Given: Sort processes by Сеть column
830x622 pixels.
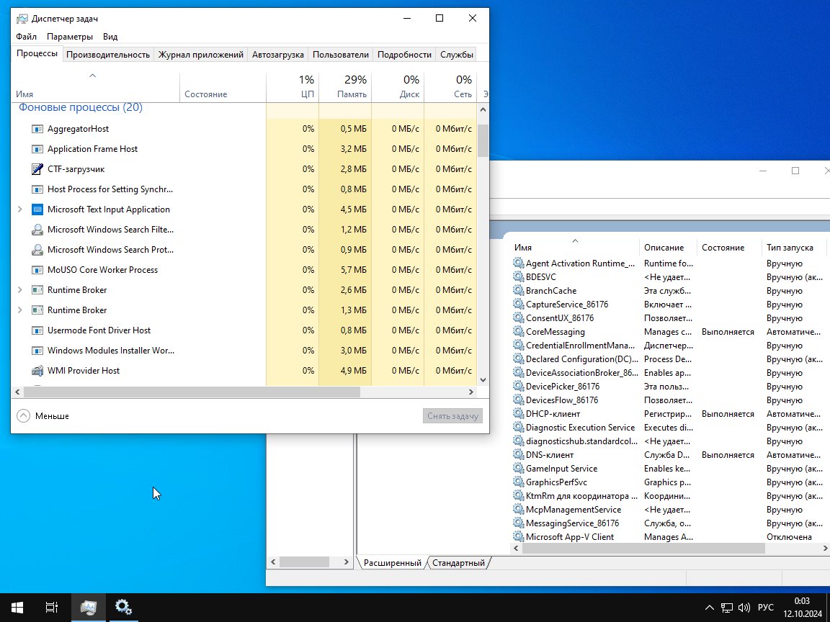Looking at the screenshot, I should 450,86.
